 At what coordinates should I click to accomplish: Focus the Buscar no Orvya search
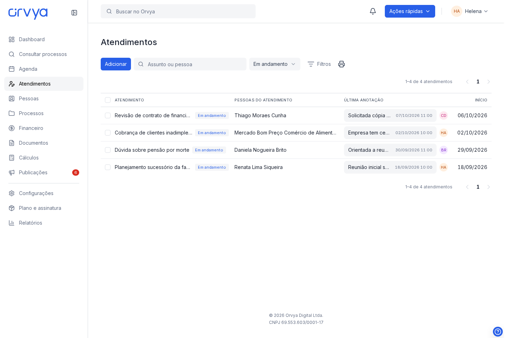[x=178, y=11]
